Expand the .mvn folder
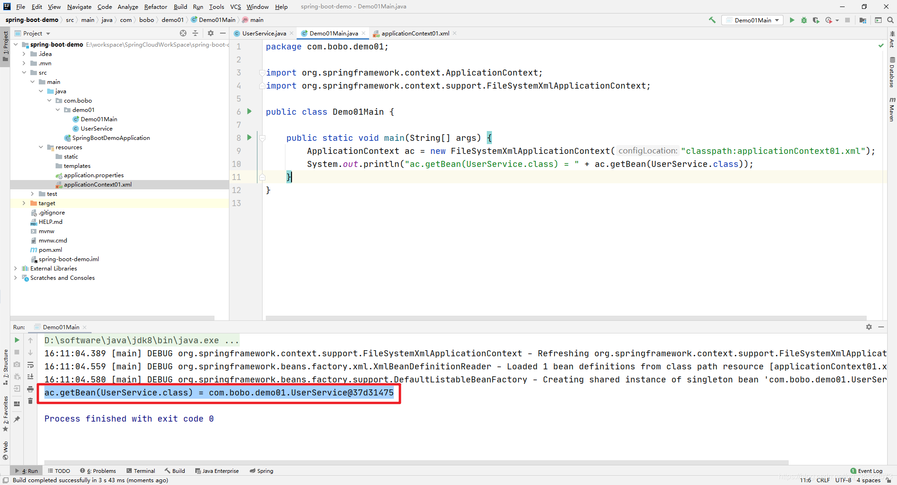This screenshot has height=485, width=897. 24,63
